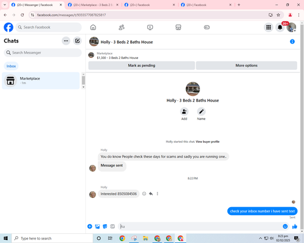Open Chrome three-dot menu
304x243 pixels.
[x=299, y=15]
